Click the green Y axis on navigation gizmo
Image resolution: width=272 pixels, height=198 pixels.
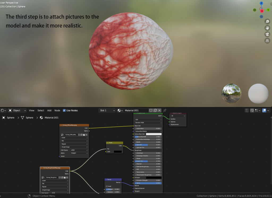(x=268, y=10)
